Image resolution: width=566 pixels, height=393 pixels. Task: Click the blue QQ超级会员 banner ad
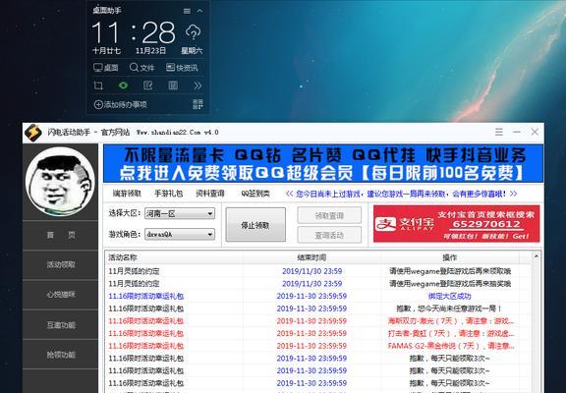click(x=323, y=163)
